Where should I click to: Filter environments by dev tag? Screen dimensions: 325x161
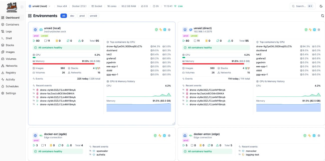[72, 16]
